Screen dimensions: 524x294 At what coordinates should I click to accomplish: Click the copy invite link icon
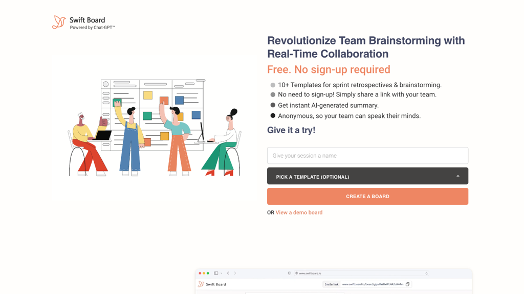coord(408,284)
